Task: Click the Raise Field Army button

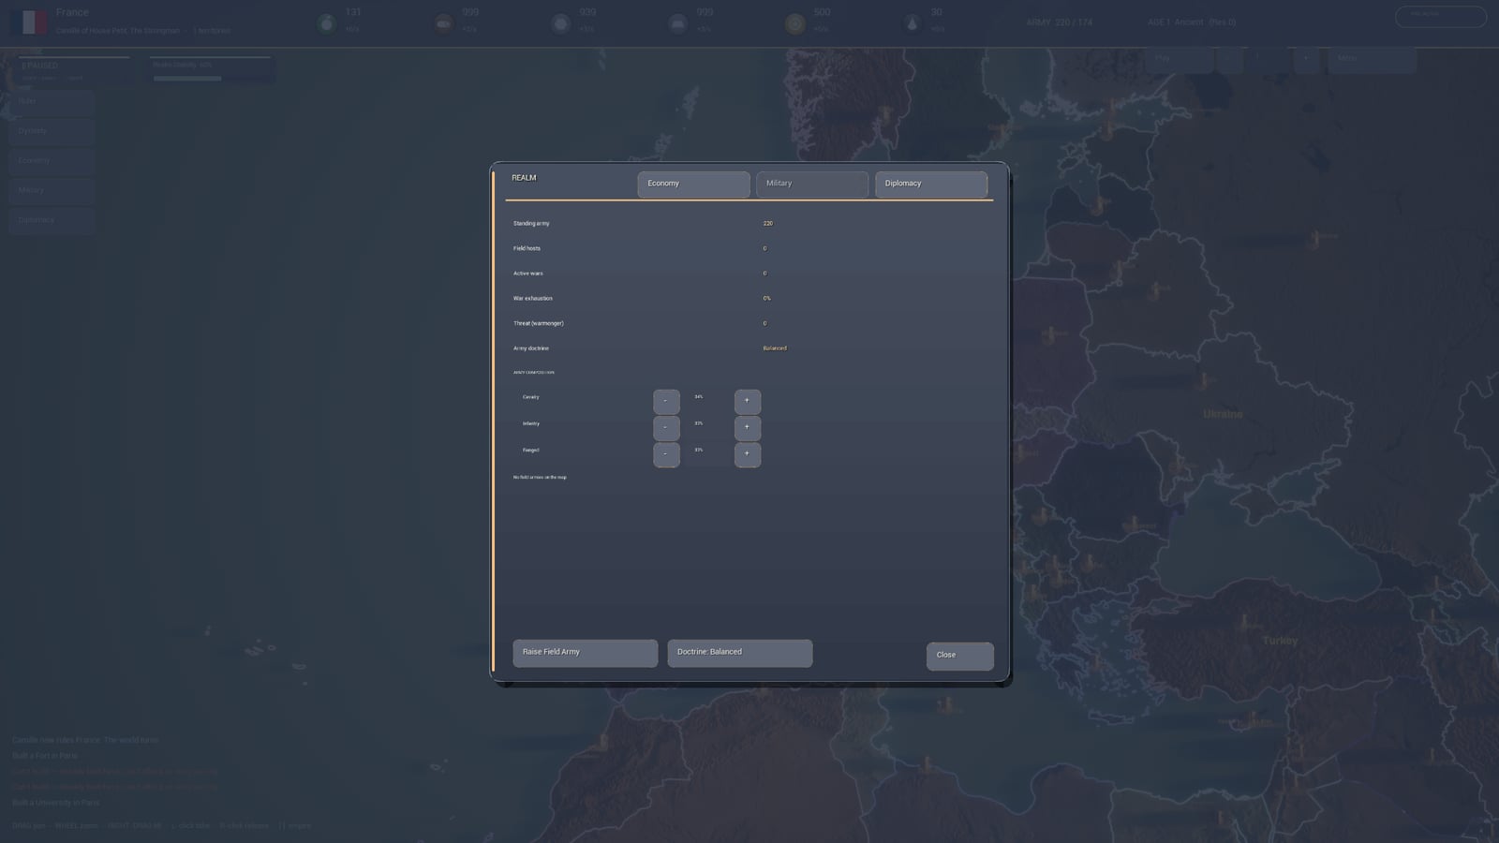Action: [585, 653]
